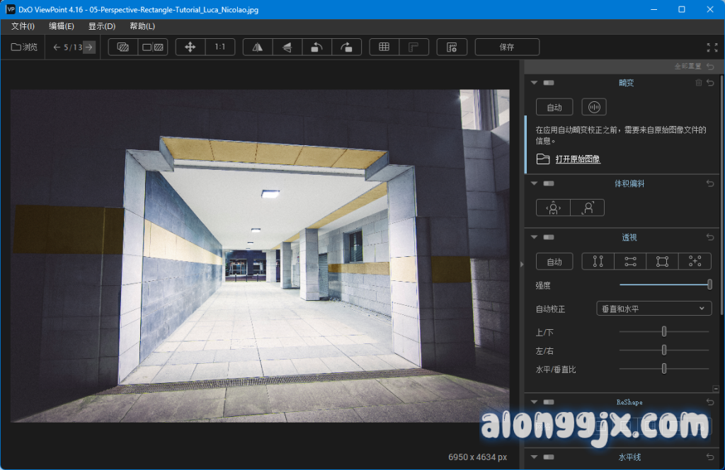Click the 强度 intensity slider handle

(709, 285)
